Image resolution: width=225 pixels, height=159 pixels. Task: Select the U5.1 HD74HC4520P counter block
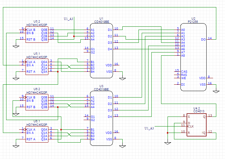pyautogui.click(x=37, y=67)
